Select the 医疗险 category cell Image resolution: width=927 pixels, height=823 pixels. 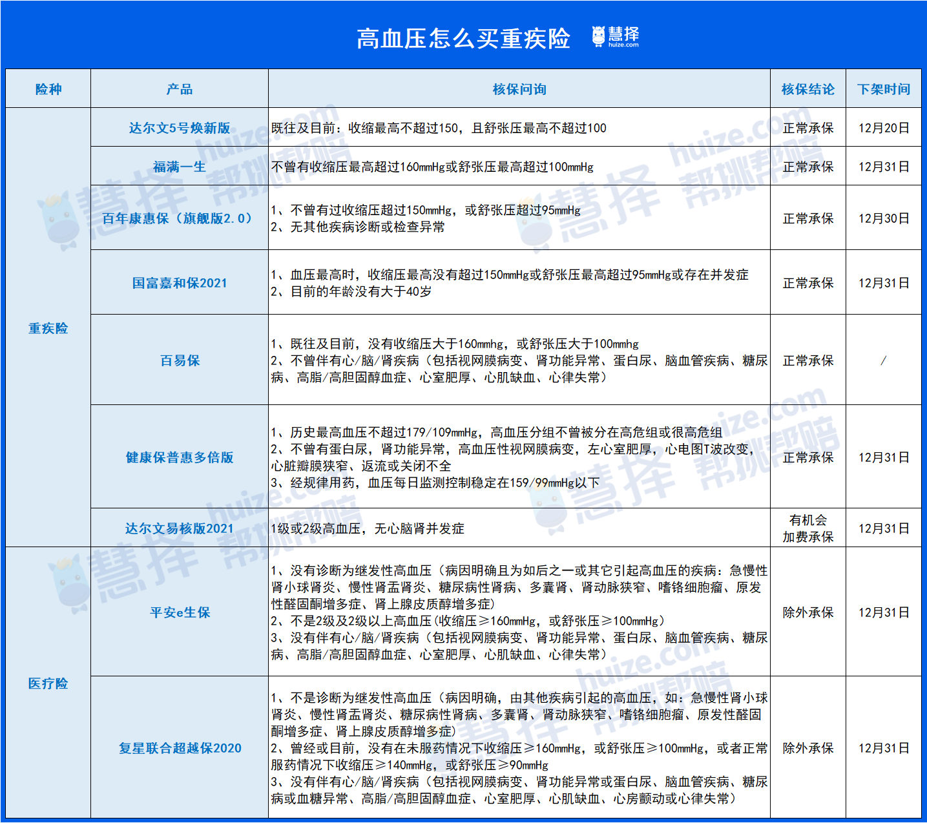tap(48, 683)
